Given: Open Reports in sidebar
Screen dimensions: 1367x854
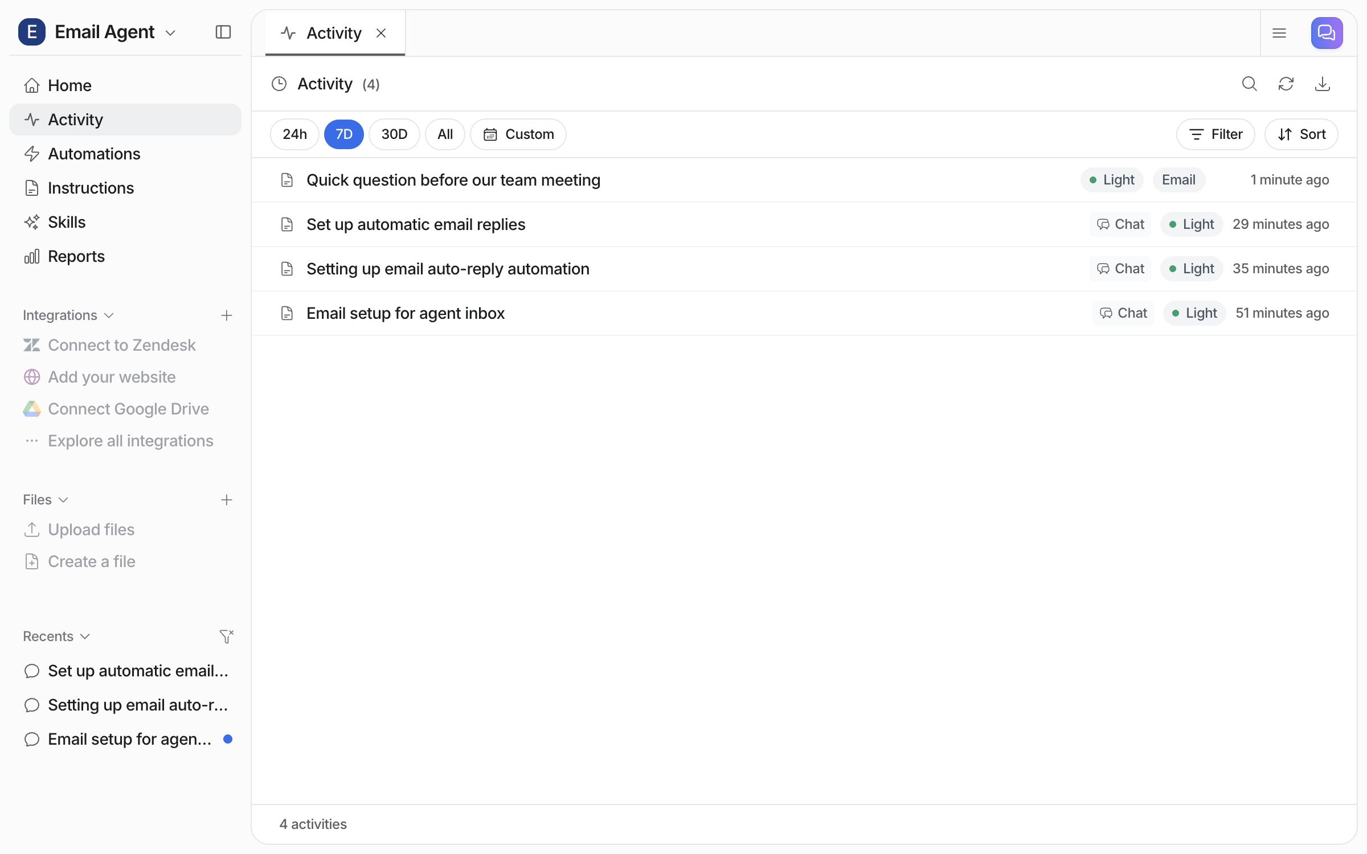Looking at the screenshot, I should point(125,256).
